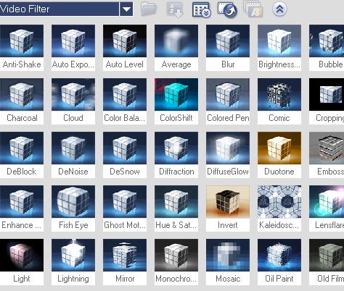The image size is (344, 291).
Task: Click the stacked pages toolbar icon
Action: (253, 9)
